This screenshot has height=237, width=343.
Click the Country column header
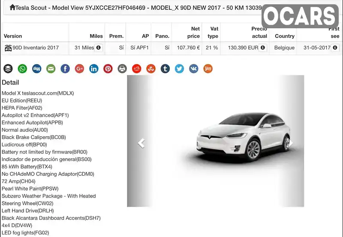tap(285, 36)
